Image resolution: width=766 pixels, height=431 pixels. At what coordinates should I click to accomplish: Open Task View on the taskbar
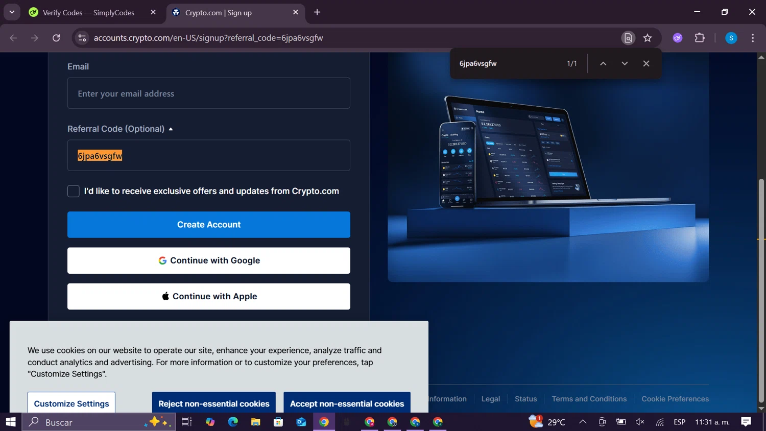coord(186,422)
